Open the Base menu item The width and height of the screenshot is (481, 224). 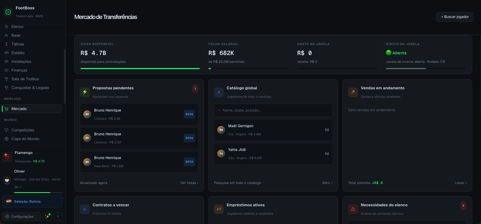32,35
